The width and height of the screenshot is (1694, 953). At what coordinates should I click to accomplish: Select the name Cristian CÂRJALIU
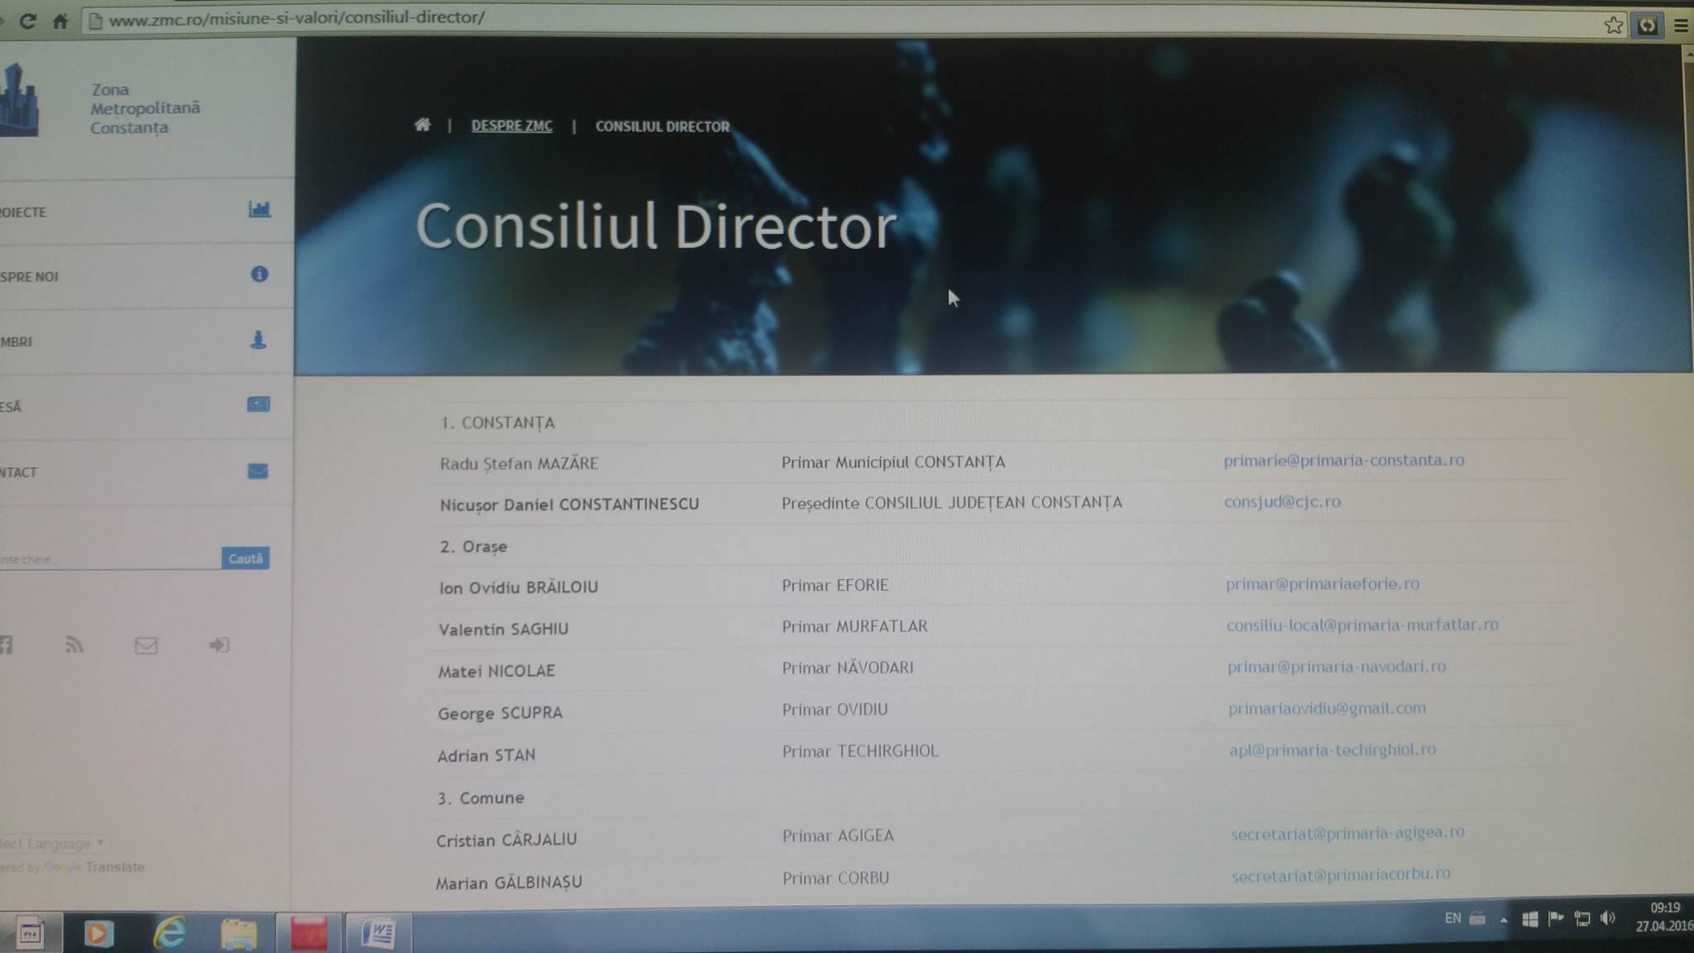pos(506,840)
